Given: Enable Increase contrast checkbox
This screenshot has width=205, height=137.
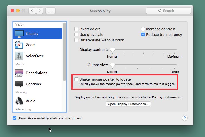Looking at the screenshot, I should point(143,29).
